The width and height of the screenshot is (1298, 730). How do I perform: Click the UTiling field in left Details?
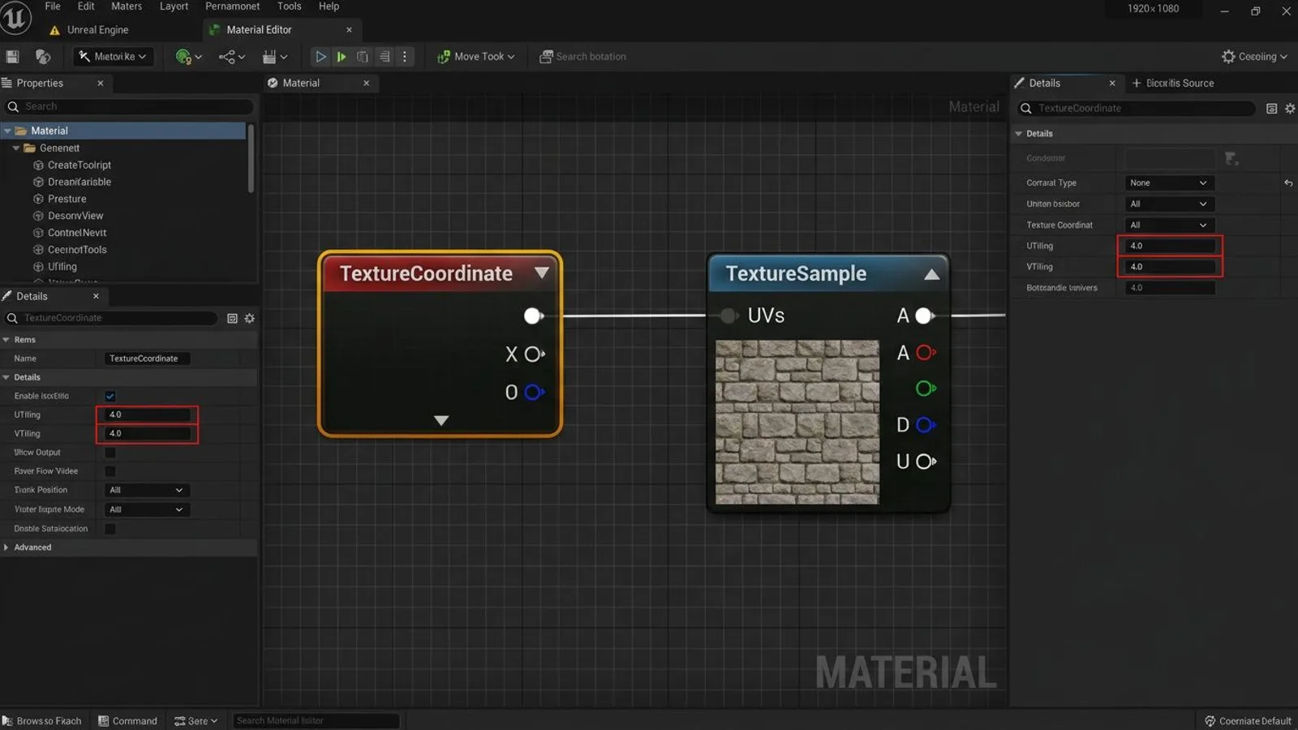click(x=148, y=414)
